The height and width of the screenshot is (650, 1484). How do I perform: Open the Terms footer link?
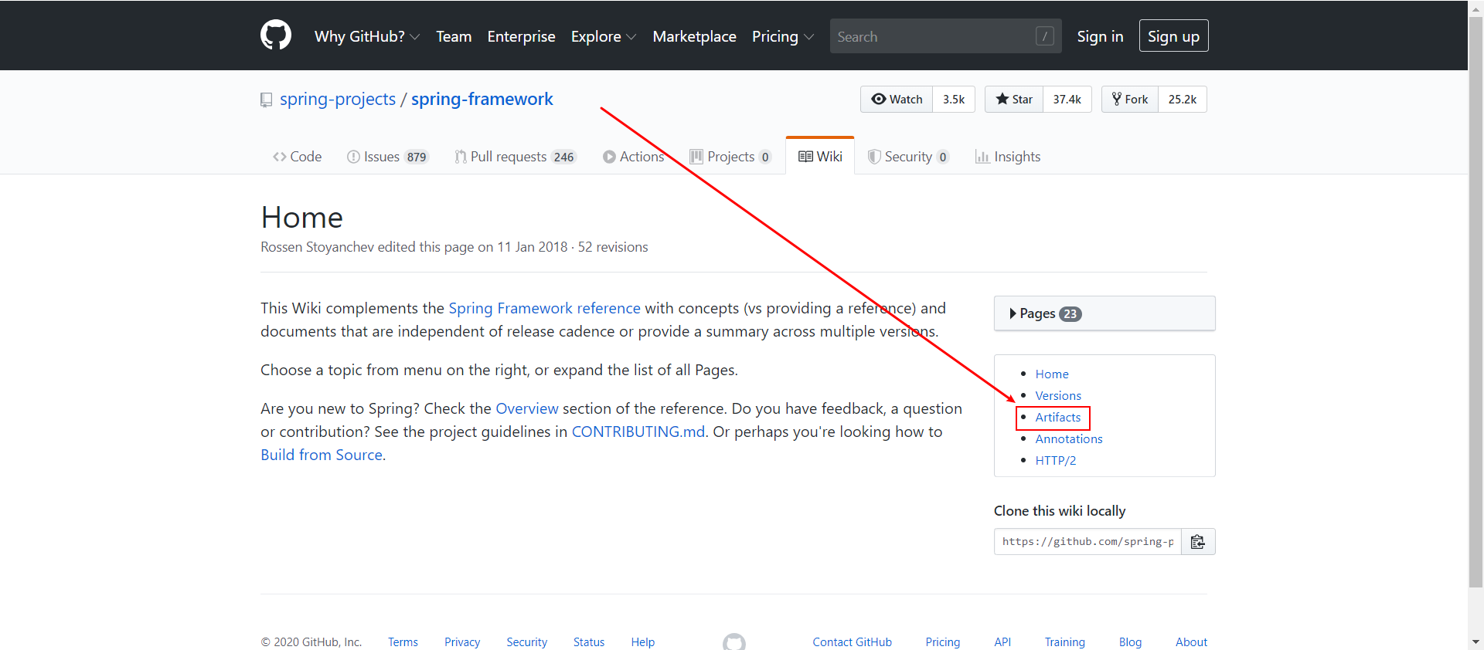(403, 642)
